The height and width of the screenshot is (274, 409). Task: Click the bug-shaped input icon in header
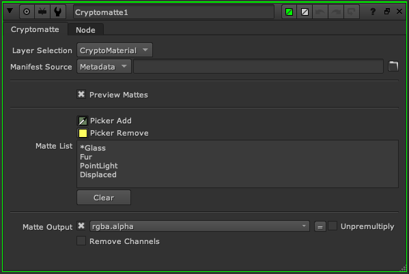point(42,12)
